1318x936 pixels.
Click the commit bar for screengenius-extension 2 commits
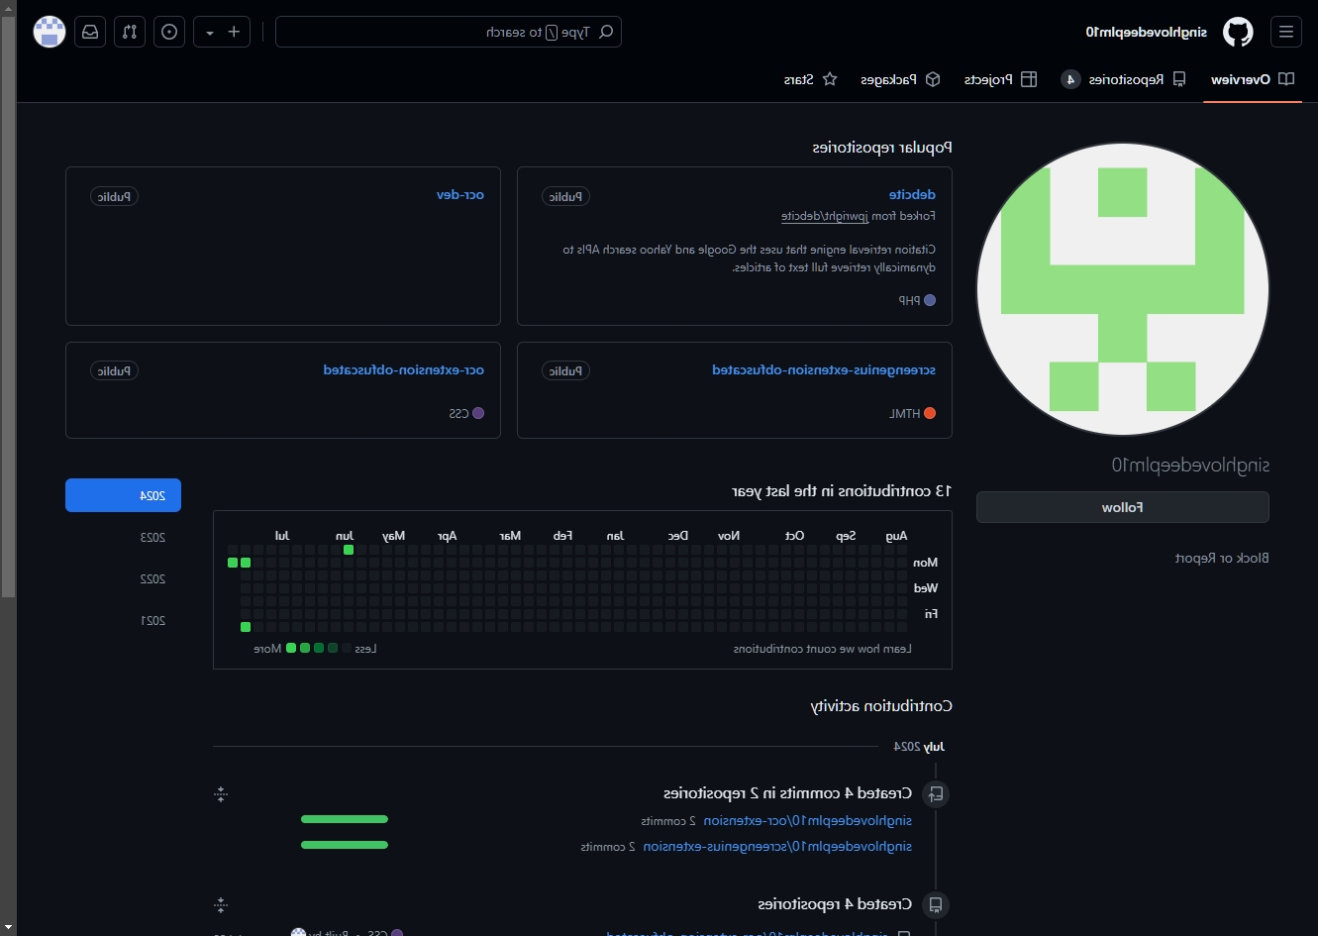[x=345, y=845]
